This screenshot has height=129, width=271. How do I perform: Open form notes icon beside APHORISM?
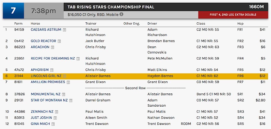(x=52, y=70)
